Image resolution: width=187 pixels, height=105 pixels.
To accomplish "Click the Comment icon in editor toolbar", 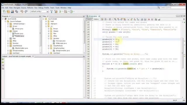I will pyautogui.click(x=156, y=19).
